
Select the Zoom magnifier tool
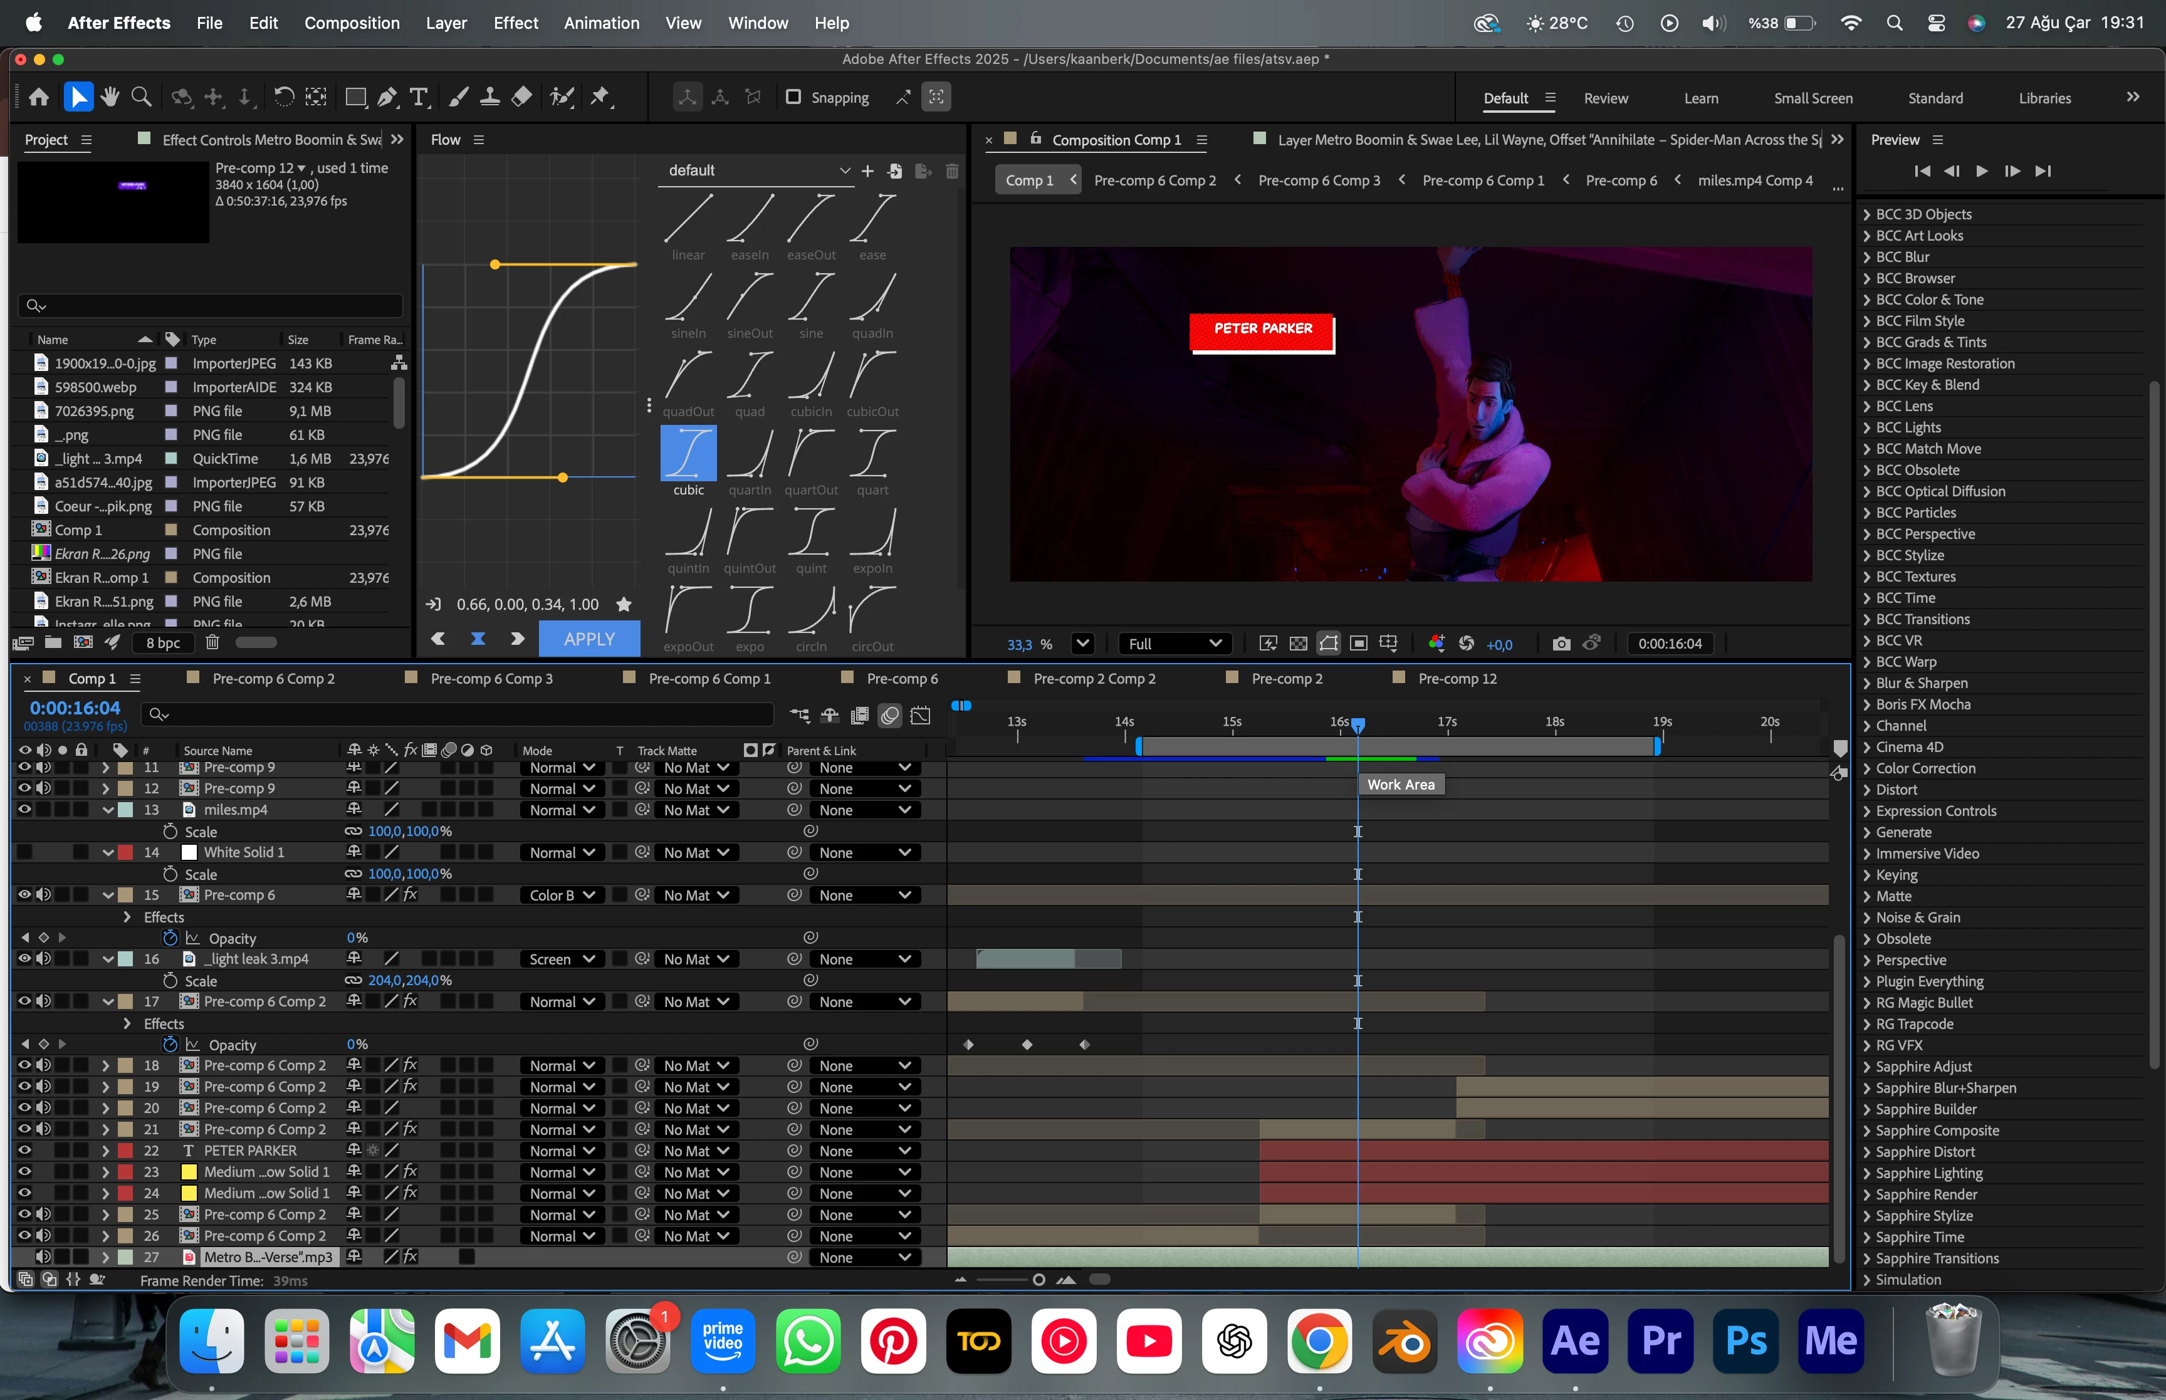(x=141, y=97)
